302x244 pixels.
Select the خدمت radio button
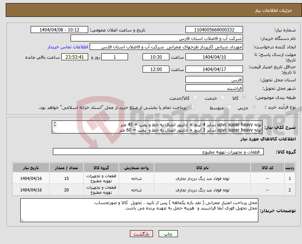pos(223,97)
